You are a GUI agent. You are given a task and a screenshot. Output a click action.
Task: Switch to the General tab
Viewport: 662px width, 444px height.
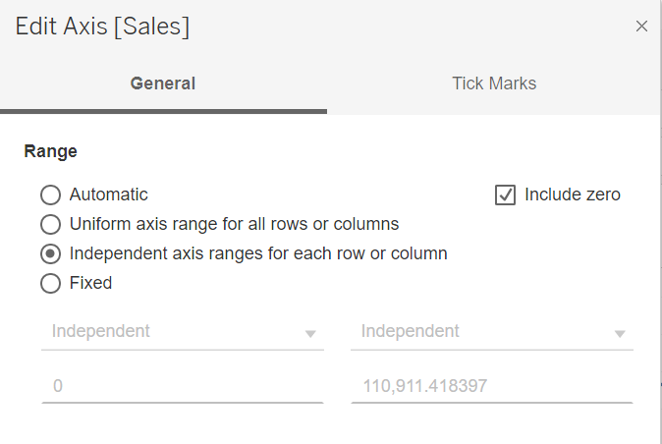point(163,83)
